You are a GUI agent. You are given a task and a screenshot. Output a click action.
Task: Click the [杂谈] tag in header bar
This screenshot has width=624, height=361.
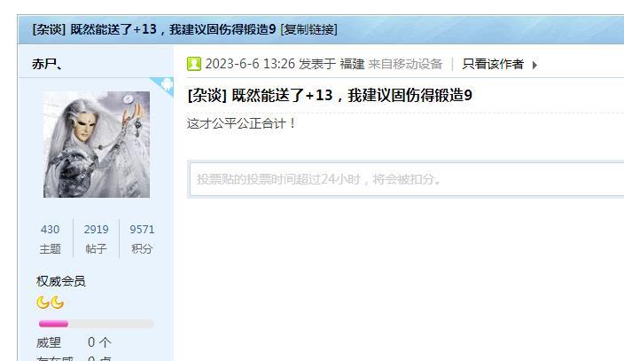coord(49,29)
